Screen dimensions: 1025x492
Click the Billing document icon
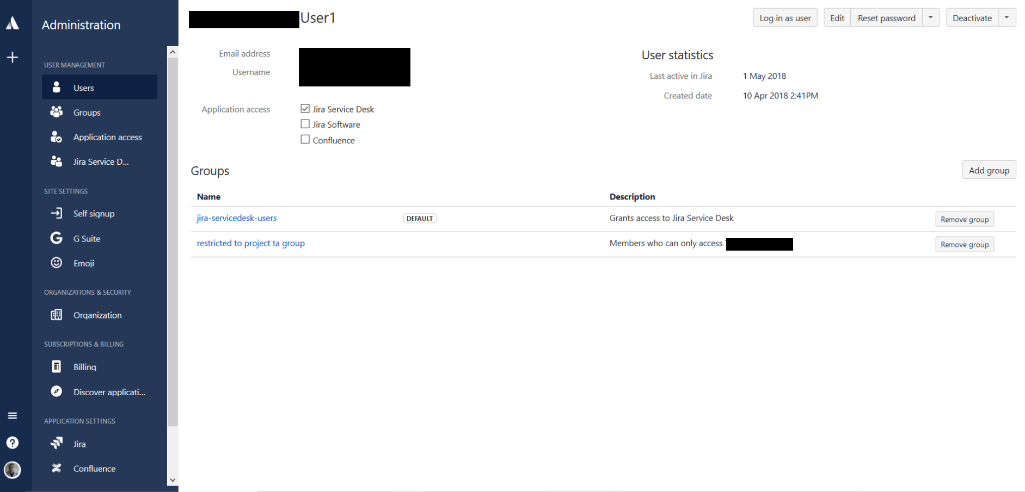coord(56,366)
